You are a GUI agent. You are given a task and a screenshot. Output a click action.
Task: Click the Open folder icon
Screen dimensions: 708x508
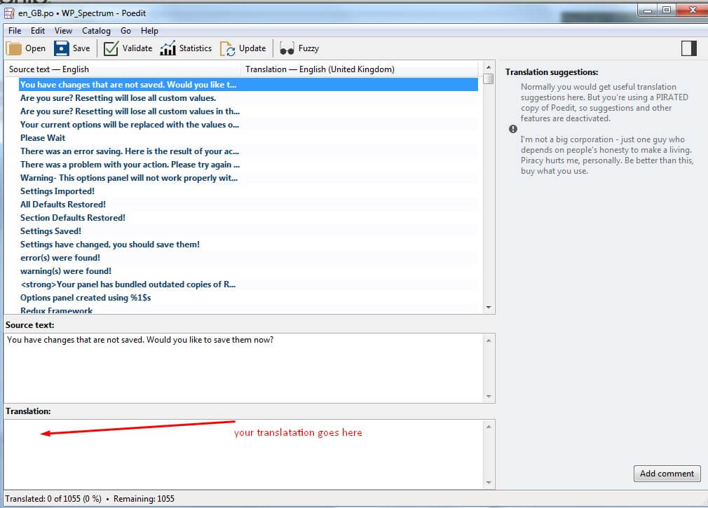pyautogui.click(x=15, y=48)
